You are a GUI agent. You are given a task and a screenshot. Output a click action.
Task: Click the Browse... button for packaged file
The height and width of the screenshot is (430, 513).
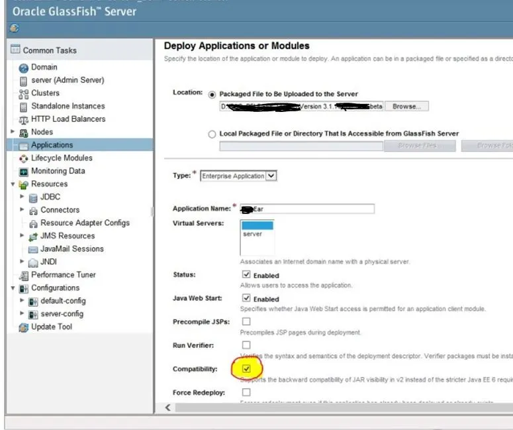tap(406, 107)
